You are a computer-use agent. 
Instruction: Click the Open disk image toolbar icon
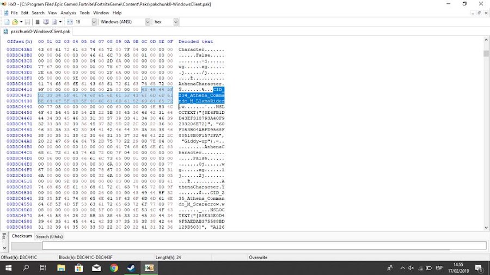click(54, 22)
